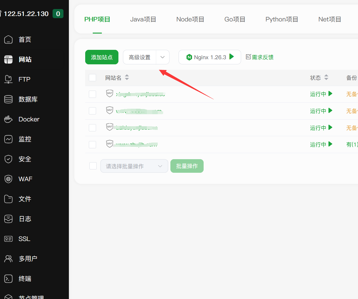Sort by 网站名 column arrows

tap(127, 77)
